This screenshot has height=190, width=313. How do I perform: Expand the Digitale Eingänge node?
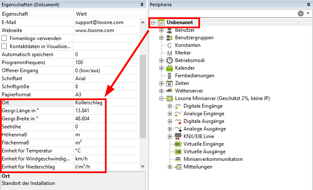click(170, 106)
